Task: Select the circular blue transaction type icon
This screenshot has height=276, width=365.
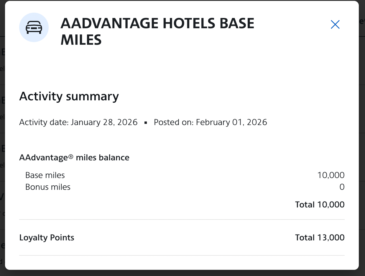Action: tap(34, 27)
